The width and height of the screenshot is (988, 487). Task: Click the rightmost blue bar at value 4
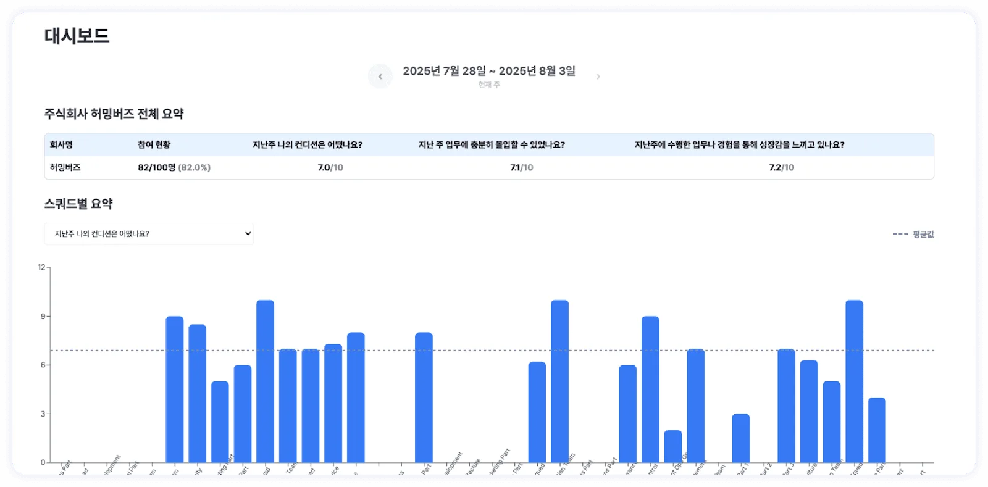pos(877,430)
